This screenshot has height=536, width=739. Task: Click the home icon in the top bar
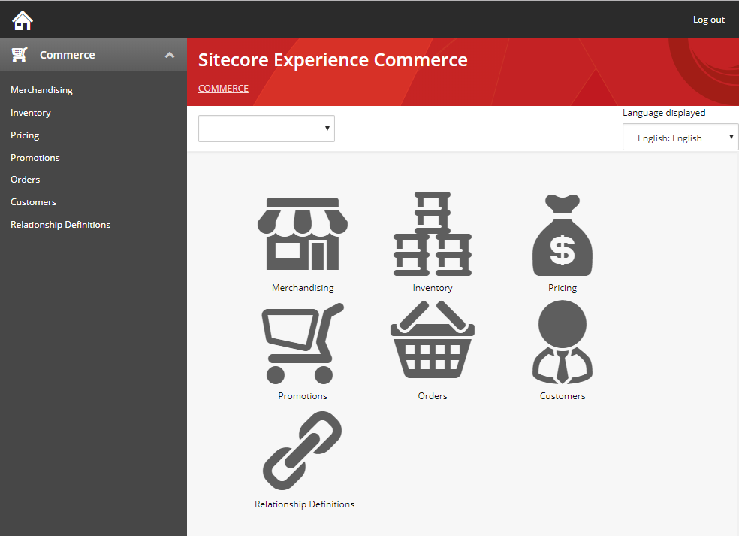(x=22, y=20)
